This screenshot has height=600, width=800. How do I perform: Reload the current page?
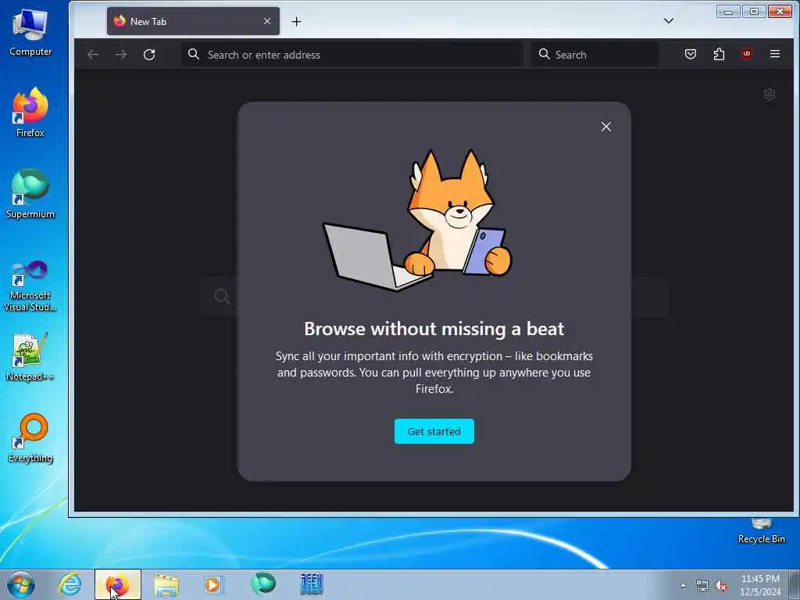[x=149, y=55]
